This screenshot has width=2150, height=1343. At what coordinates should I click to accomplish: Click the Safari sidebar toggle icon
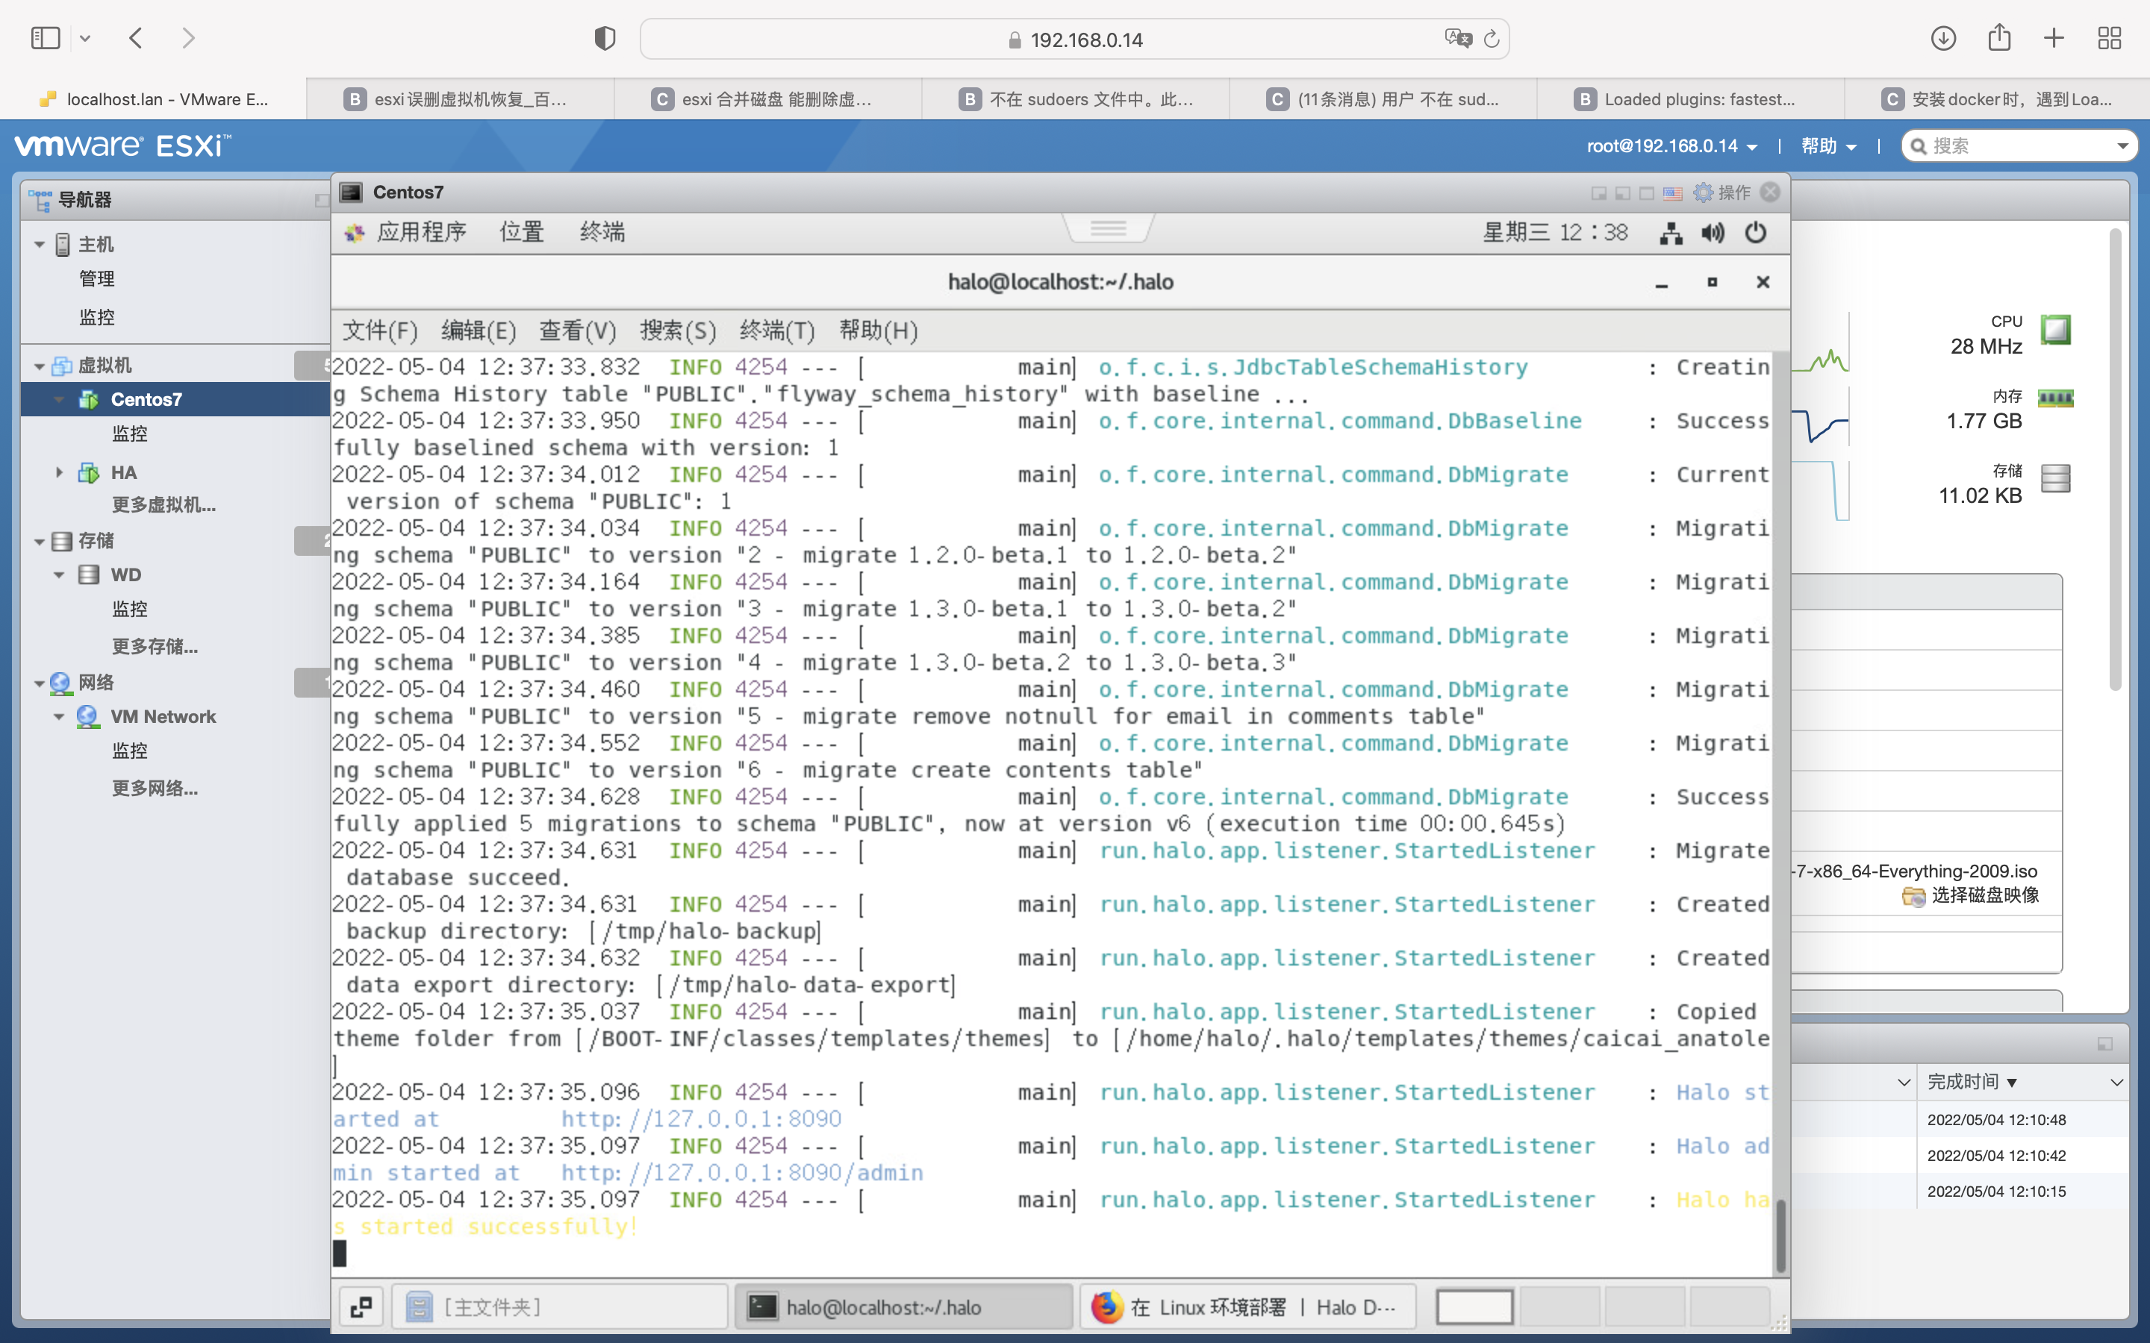(46, 38)
